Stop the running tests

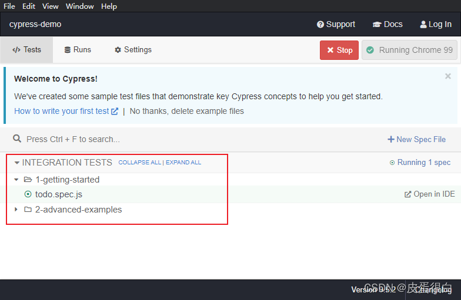(x=339, y=50)
